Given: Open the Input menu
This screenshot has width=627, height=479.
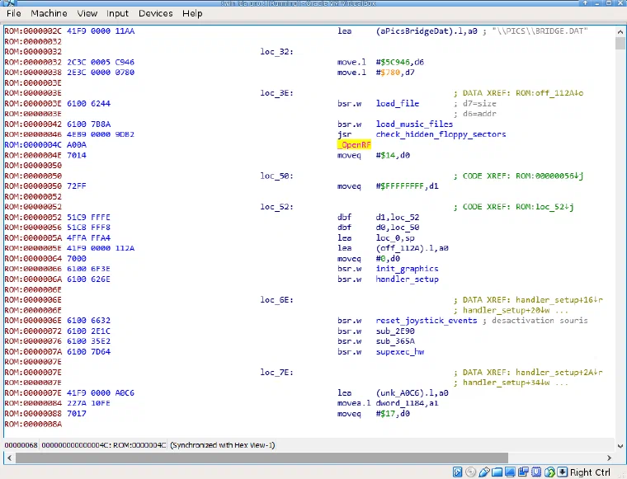Looking at the screenshot, I should 117,13.
